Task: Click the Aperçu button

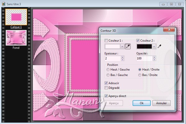Action: pos(114,103)
